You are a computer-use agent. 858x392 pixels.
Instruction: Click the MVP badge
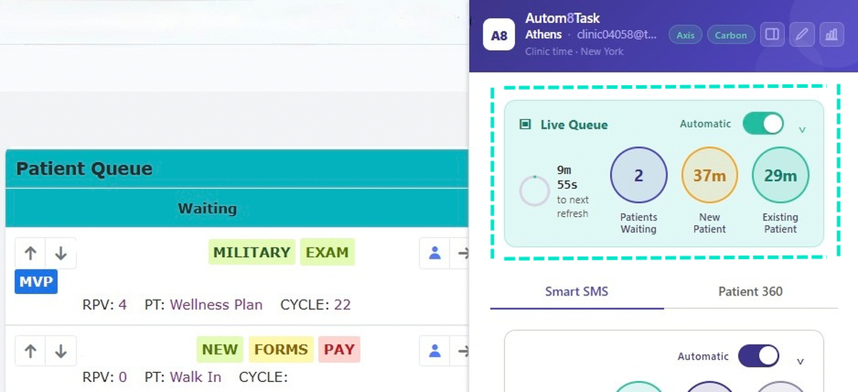[x=36, y=281]
